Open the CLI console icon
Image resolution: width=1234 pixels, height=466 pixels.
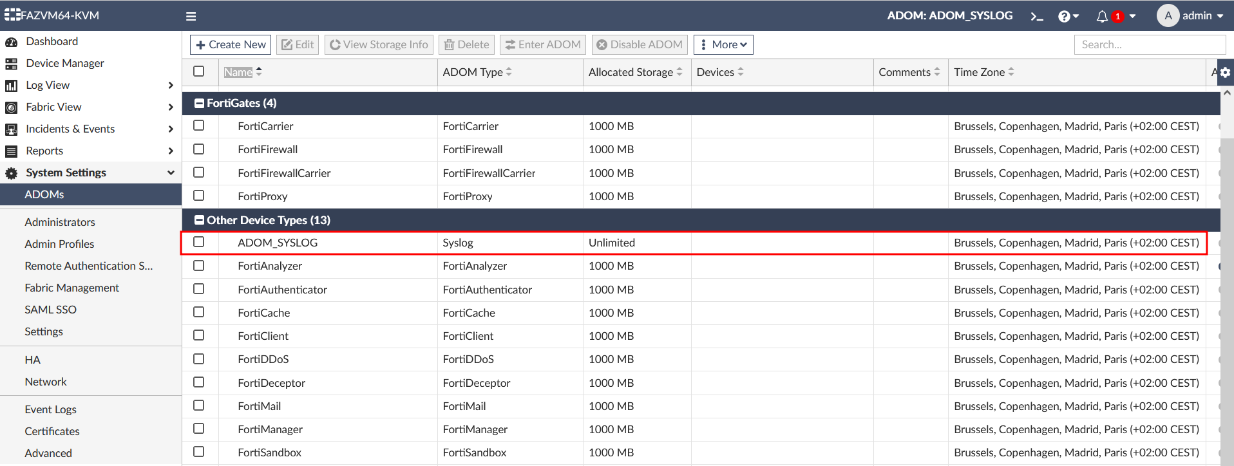(x=1036, y=16)
